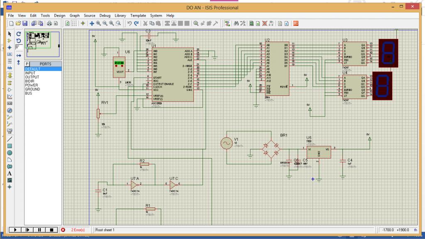Screen dimensions: 425x239
Task: Click the 'P' pick devices button
Action: click(27, 64)
